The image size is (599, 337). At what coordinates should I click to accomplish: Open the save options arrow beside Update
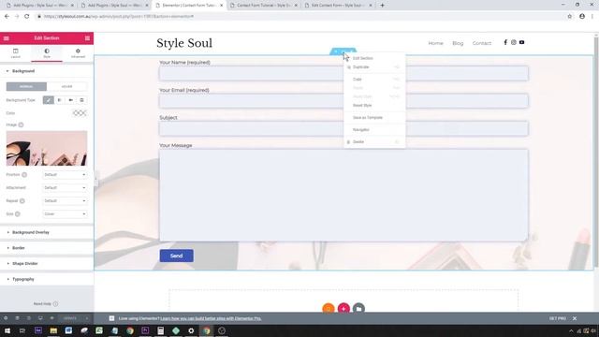pos(87,318)
